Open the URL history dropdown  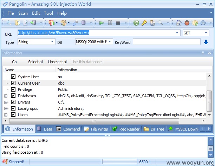177,33
